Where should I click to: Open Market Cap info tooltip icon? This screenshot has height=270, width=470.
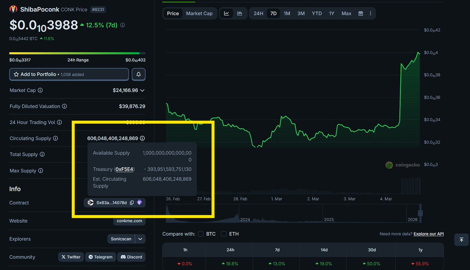click(40, 90)
